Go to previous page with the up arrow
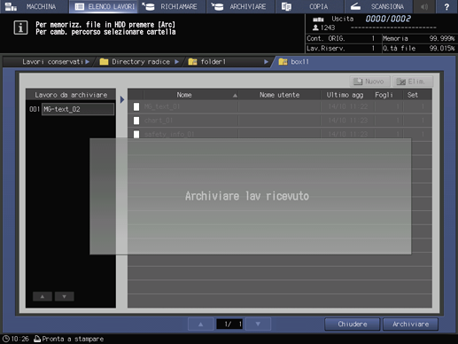 tap(201, 324)
